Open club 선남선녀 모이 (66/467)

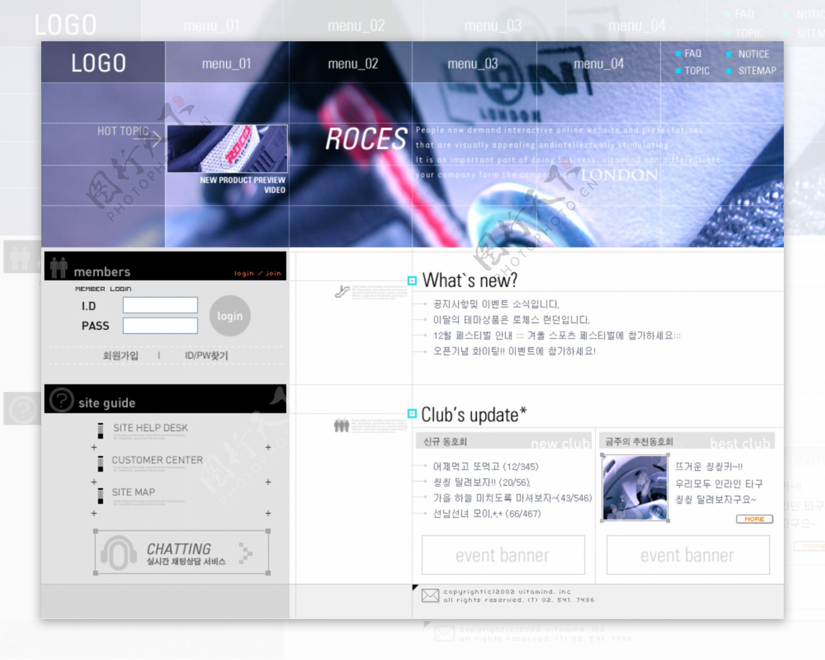point(487,513)
